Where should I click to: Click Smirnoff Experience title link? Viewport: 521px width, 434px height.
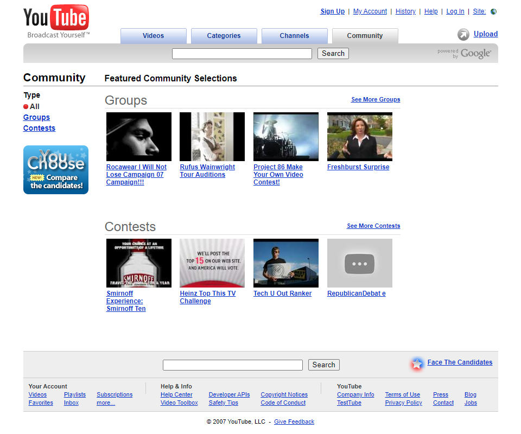click(x=126, y=301)
